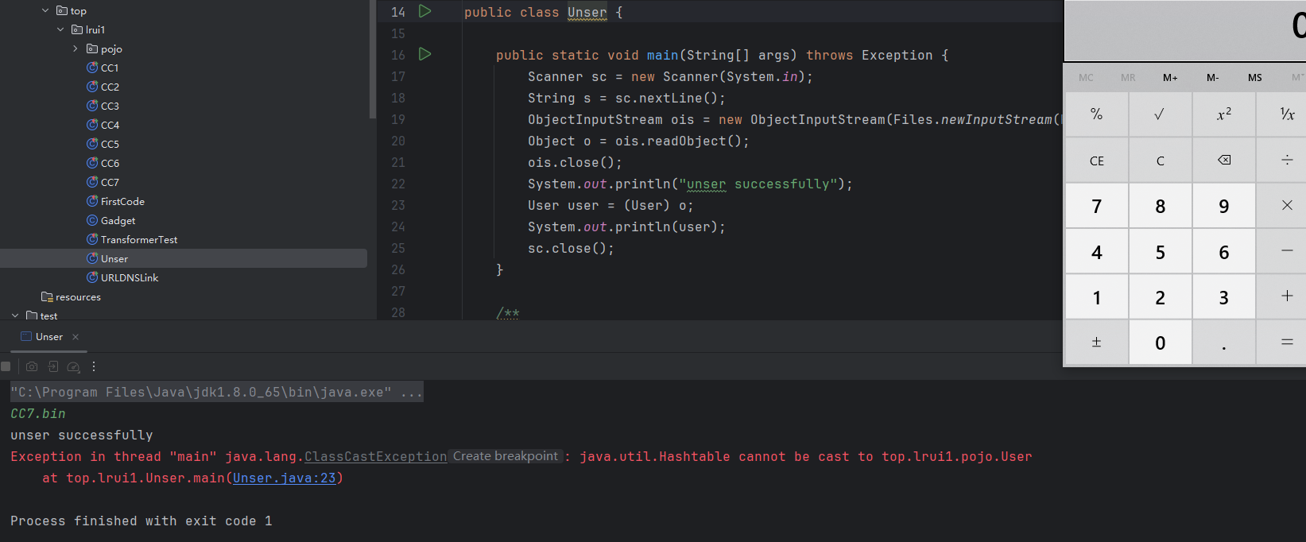Close the Unser run tab
This screenshot has height=542, width=1306.
click(x=76, y=337)
